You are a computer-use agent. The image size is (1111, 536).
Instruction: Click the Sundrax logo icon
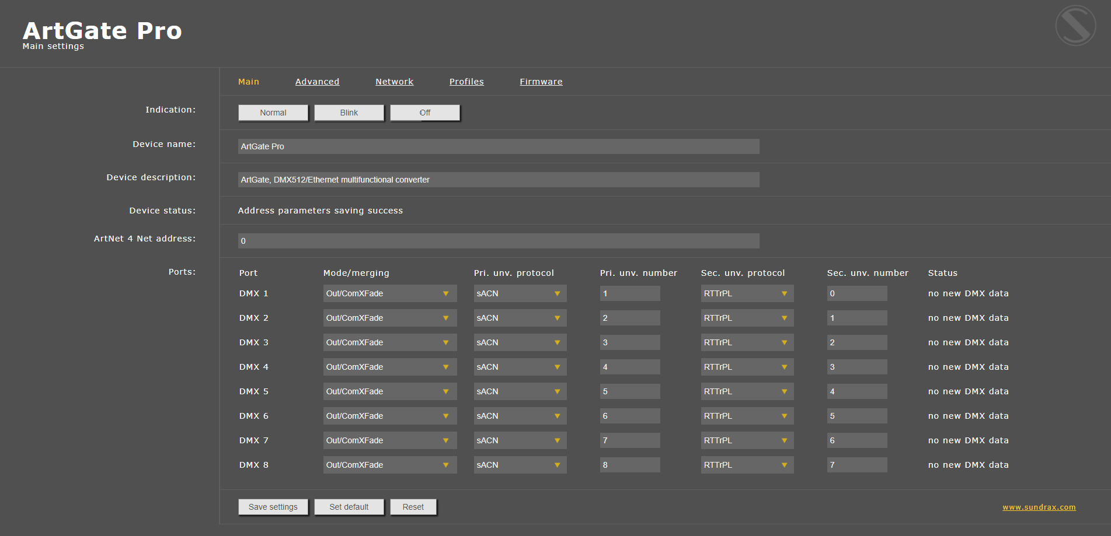click(x=1075, y=26)
